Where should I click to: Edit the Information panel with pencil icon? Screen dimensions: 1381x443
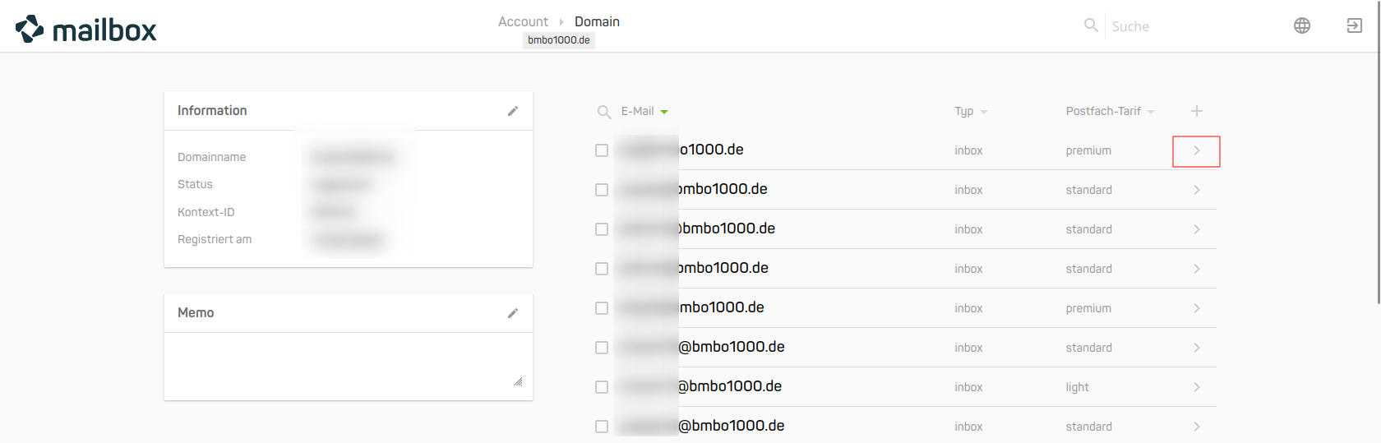click(513, 111)
